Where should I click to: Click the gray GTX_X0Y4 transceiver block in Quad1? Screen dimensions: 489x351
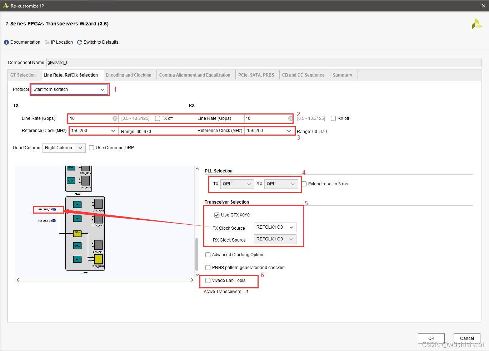click(86, 181)
